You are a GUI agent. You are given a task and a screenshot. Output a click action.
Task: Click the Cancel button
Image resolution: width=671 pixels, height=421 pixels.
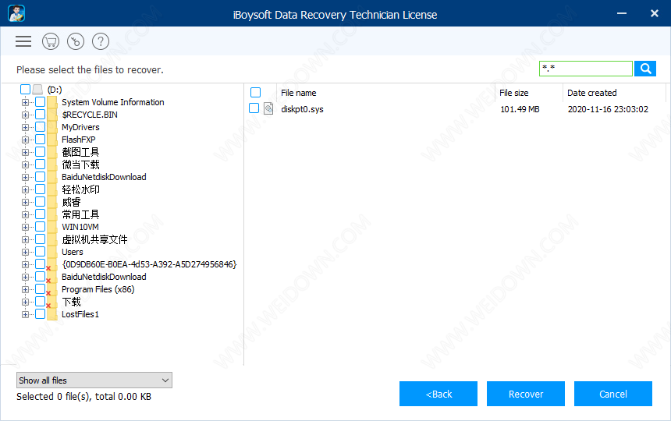coord(612,394)
